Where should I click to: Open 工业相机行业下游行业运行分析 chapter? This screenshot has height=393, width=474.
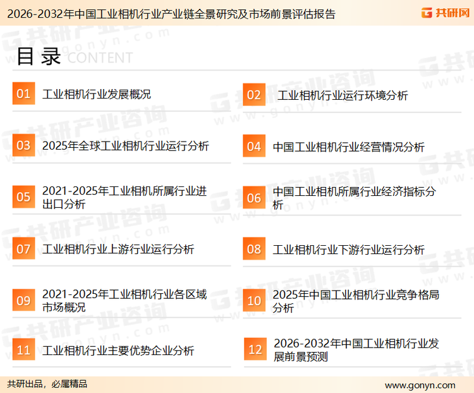tap(348, 250)
